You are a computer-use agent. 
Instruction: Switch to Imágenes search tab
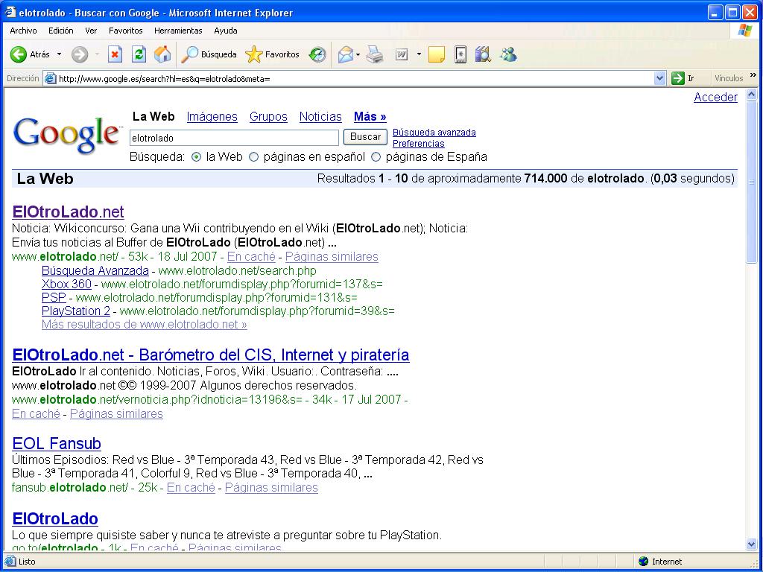[x=212, y=117]
